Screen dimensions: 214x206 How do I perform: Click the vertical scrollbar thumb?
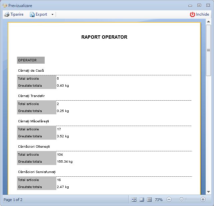(x=208, y=50)
